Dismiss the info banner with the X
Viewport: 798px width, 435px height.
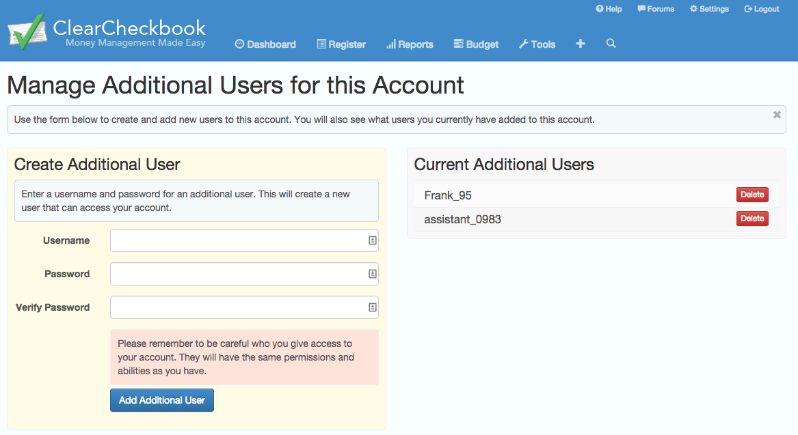tap(777, 115)
